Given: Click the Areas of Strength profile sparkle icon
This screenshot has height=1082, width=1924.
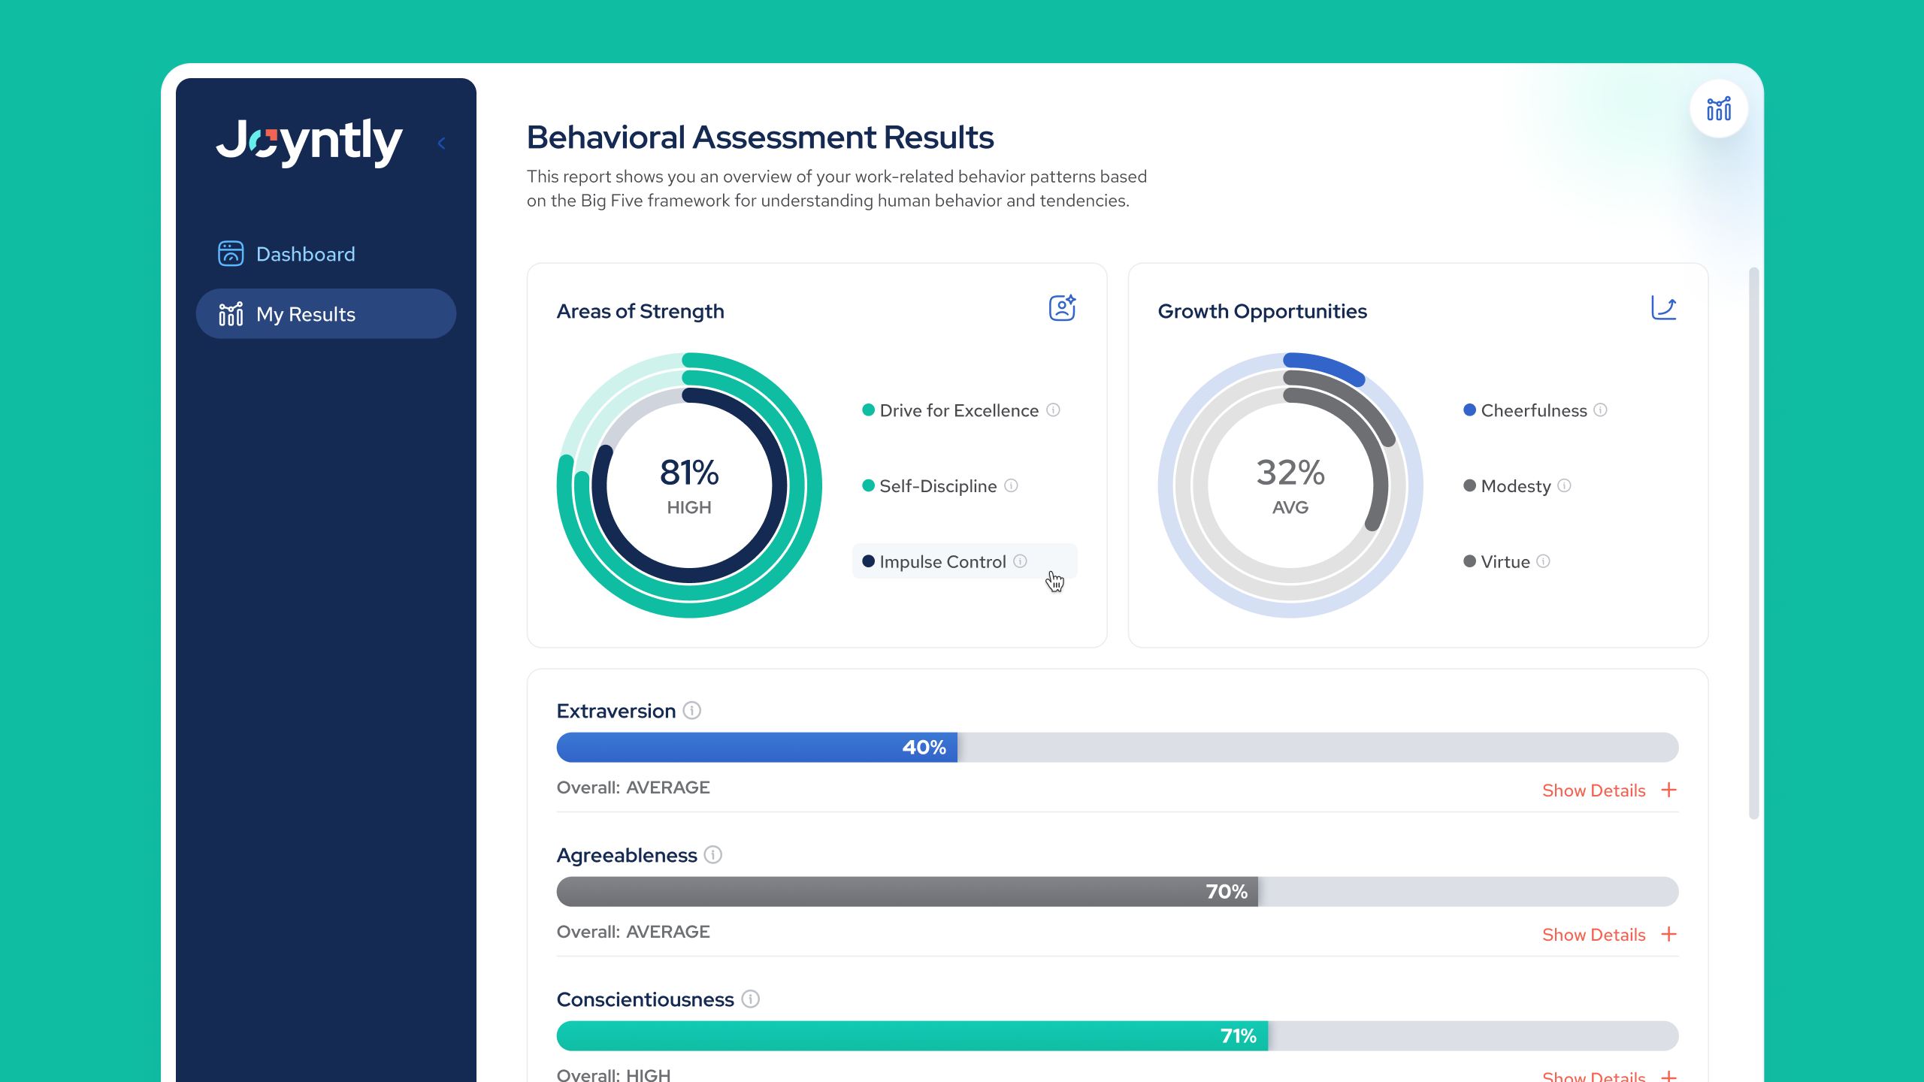Looking at the screenshot, I should pos(1062,308).
